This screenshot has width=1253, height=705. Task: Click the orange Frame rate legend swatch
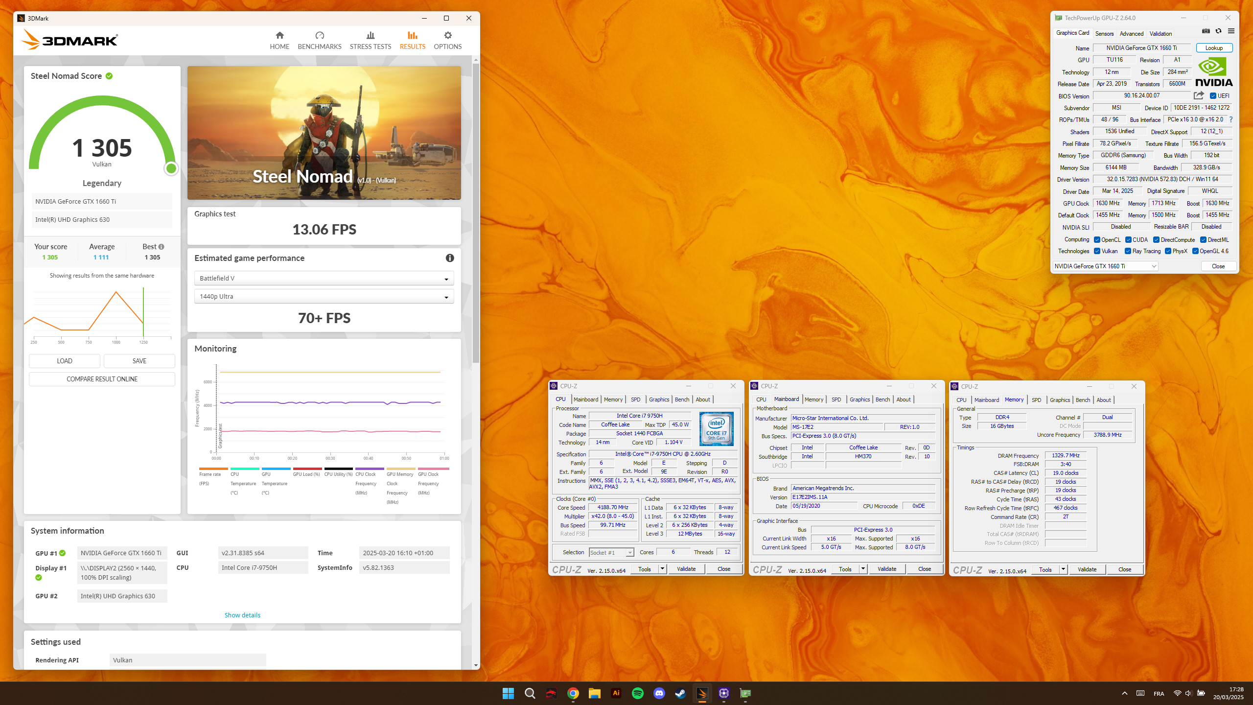click(x=213, y=469)
